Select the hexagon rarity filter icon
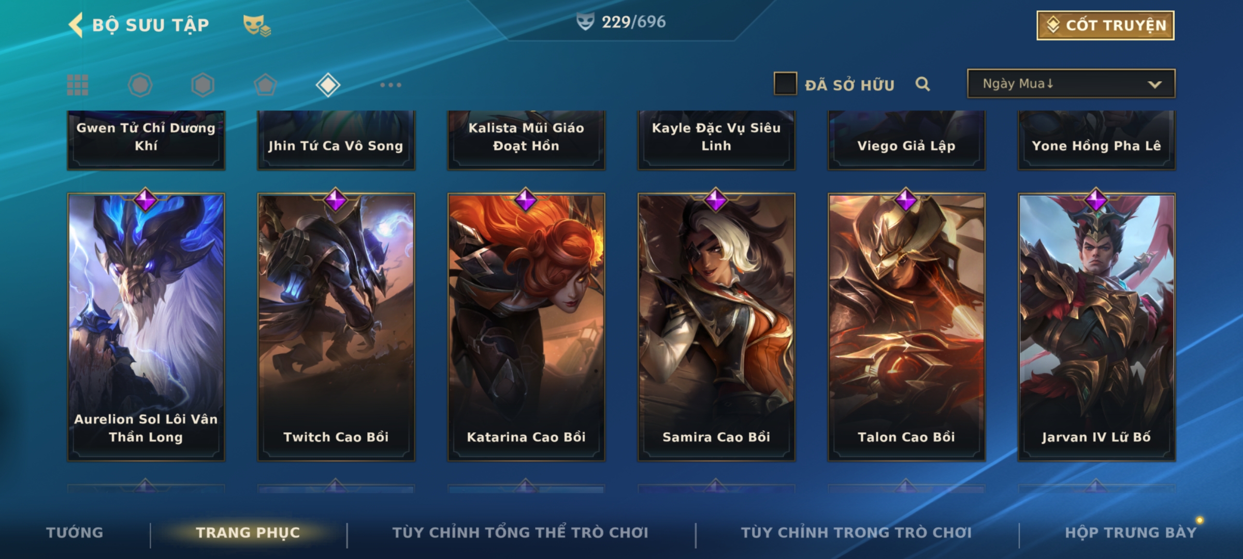The width and height of the screenshot is (1243, 559). point(203,85)
